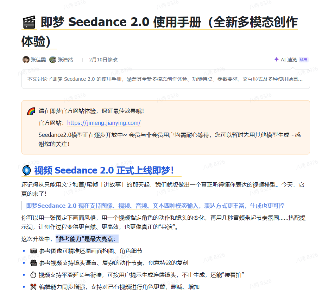This screenshot has width=322, height=292.
Task: Click bullet text 视频支持平滑延长与衔接
Action: [x=141, y=275]
